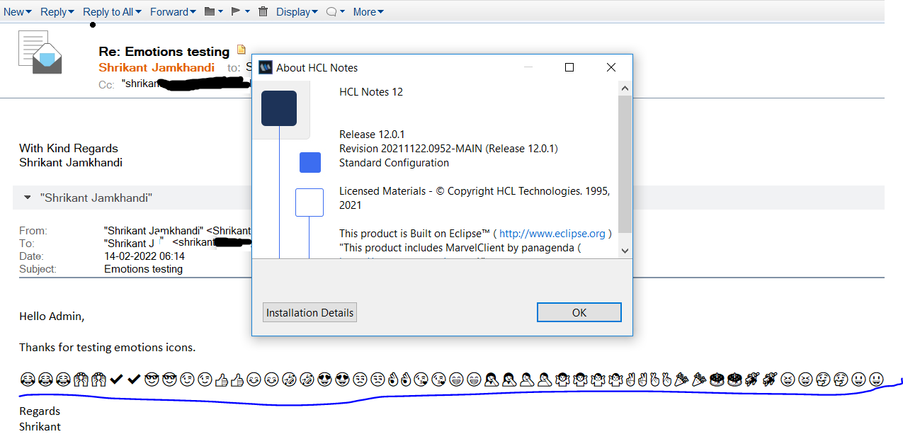903x439 pixels.
Task: Open the Display dropdown menu
Action: (297, 11)
